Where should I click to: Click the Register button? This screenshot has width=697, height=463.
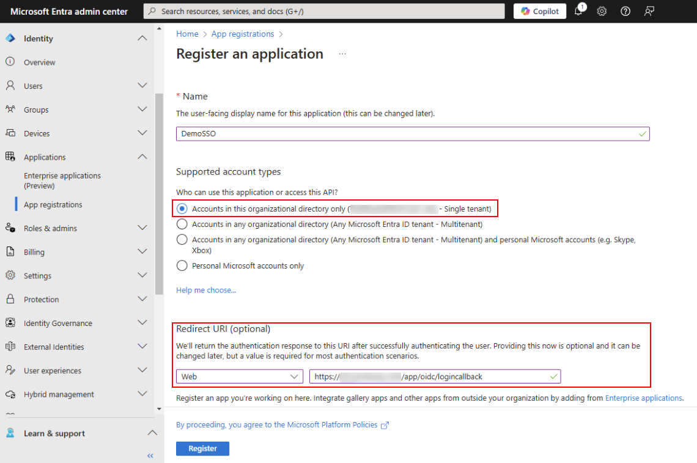(x=202, y=448)
